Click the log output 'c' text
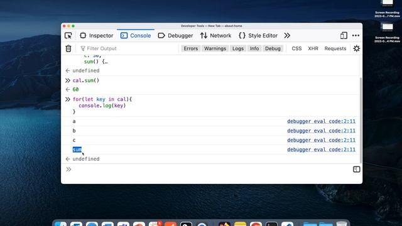The width and height of the screenshot is (402, 226). coord(74,140)
